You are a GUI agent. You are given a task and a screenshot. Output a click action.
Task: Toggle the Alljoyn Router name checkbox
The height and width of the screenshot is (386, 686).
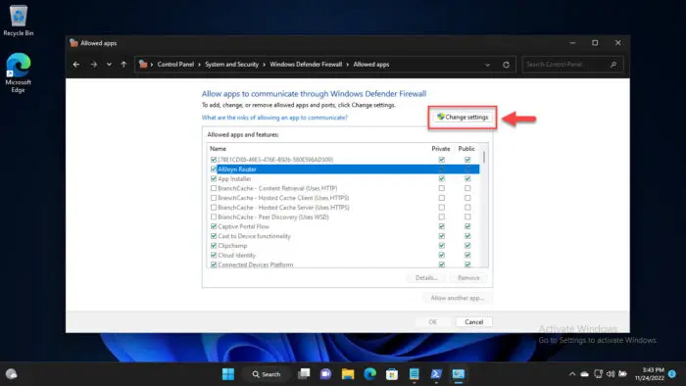pos(214,169)
